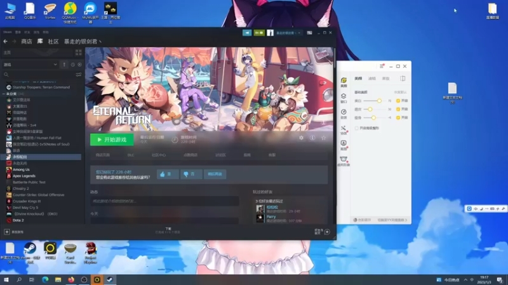Image resolution: width=508 pixels, height=285 pixels.
Task: Select Dota 2 in the game list
Action: coord(18,220)
